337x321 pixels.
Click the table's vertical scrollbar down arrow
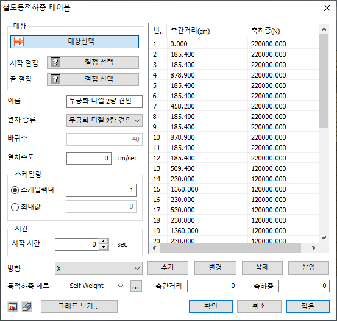click(x=324, y=238)
